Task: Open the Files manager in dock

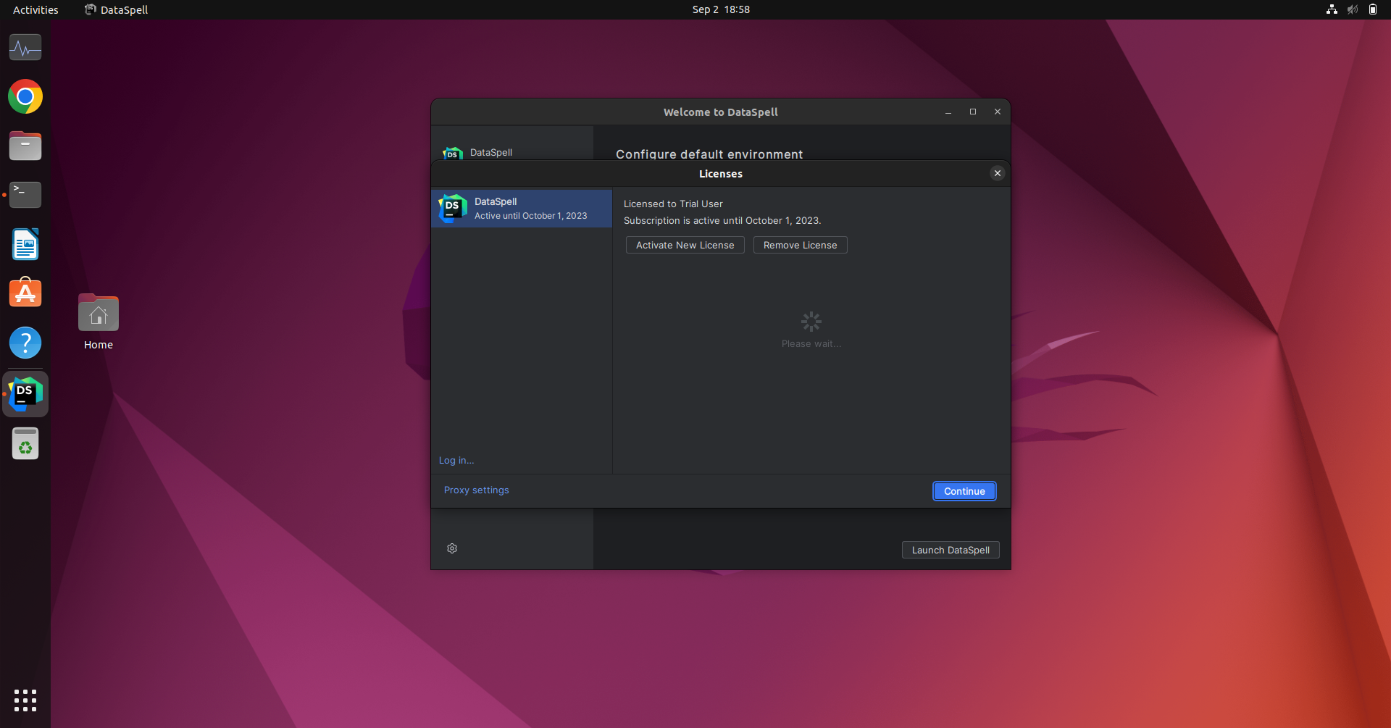Action: click(x=25, y=146)
